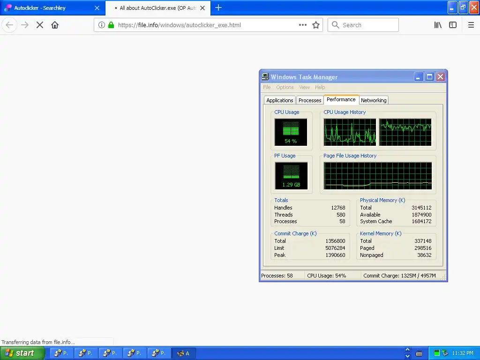Open a new tab with plus button
Screen dimensions: 480x360
(x=218, y=8)
